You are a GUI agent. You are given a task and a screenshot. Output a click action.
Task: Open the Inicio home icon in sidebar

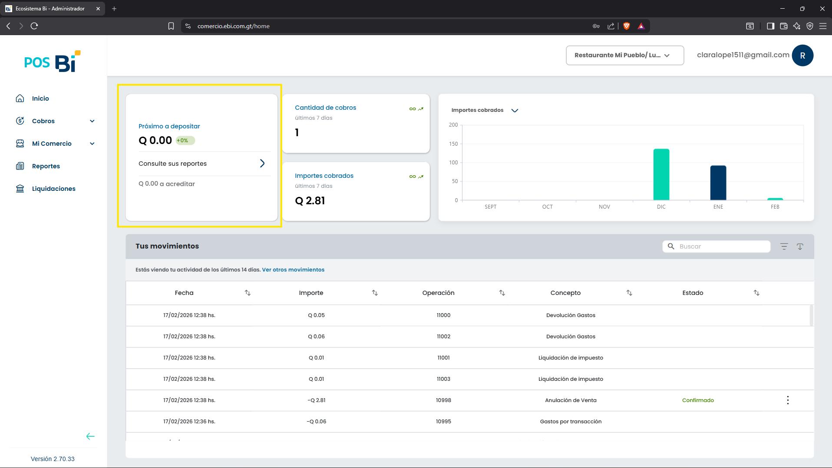point(20,98)
